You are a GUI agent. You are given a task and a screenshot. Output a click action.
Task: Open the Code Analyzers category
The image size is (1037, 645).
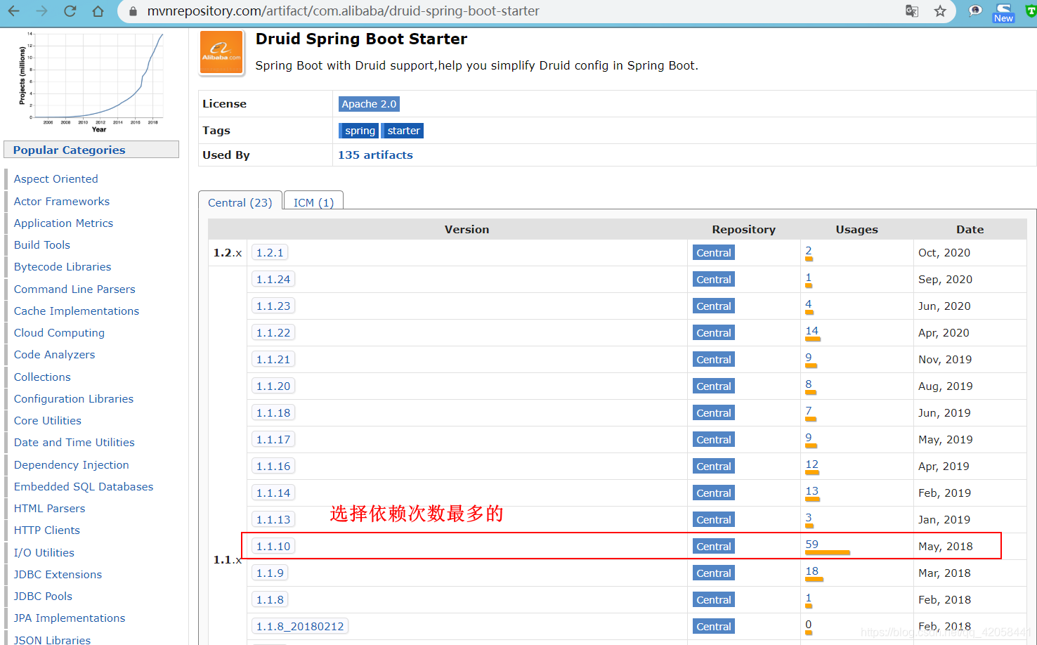pos(54,355)
